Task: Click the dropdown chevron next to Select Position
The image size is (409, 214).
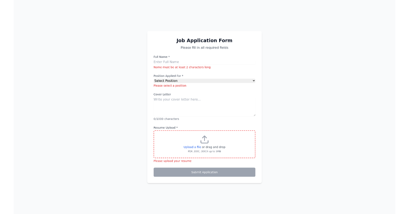Action: [x=253, y=81]
